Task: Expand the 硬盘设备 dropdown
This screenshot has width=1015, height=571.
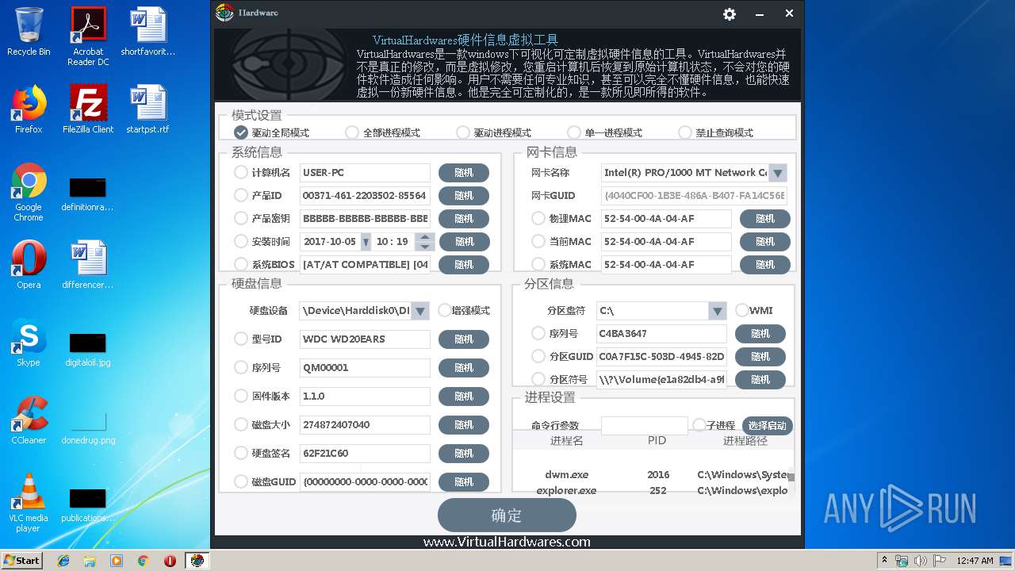Action: click(420, 311)
